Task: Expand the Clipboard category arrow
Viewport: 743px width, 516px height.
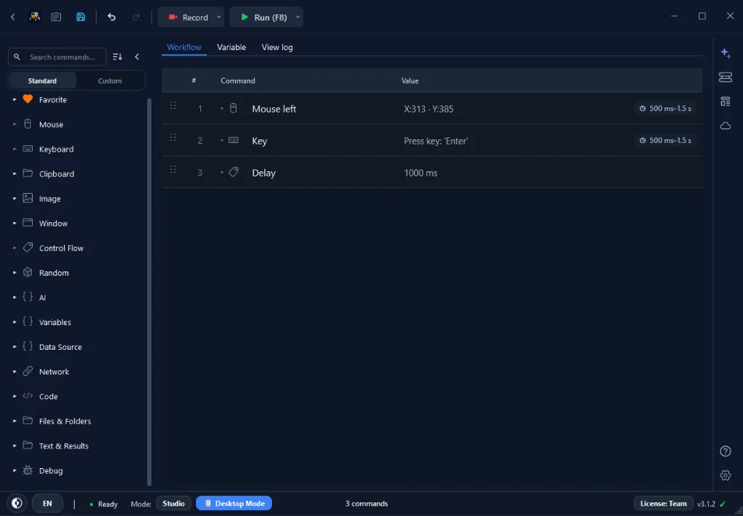Action: [x=15, y=174]
